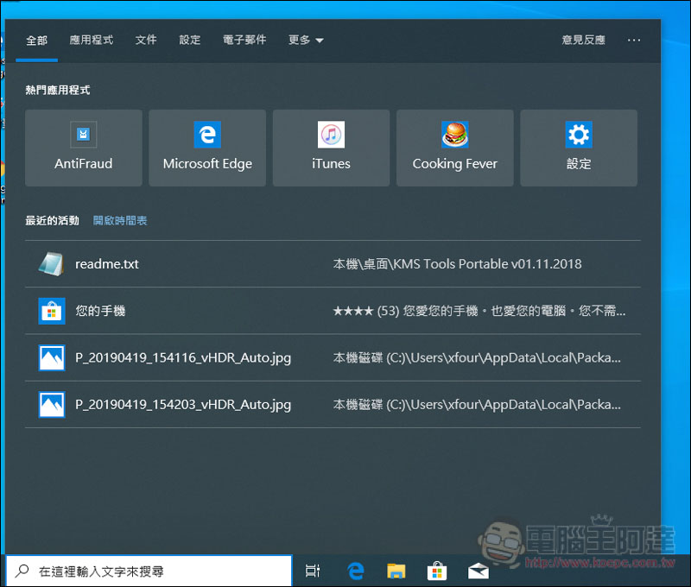Click the readme.txt notepad icon

(52, 264)
